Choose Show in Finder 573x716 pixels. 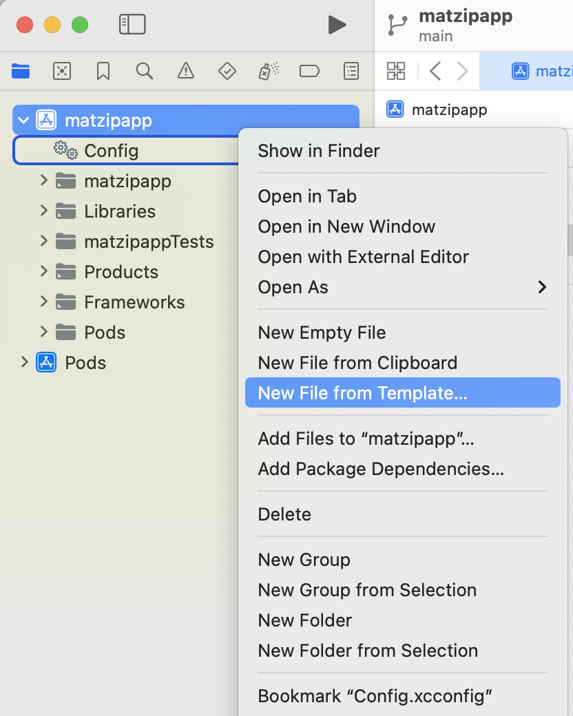[403, 151]
